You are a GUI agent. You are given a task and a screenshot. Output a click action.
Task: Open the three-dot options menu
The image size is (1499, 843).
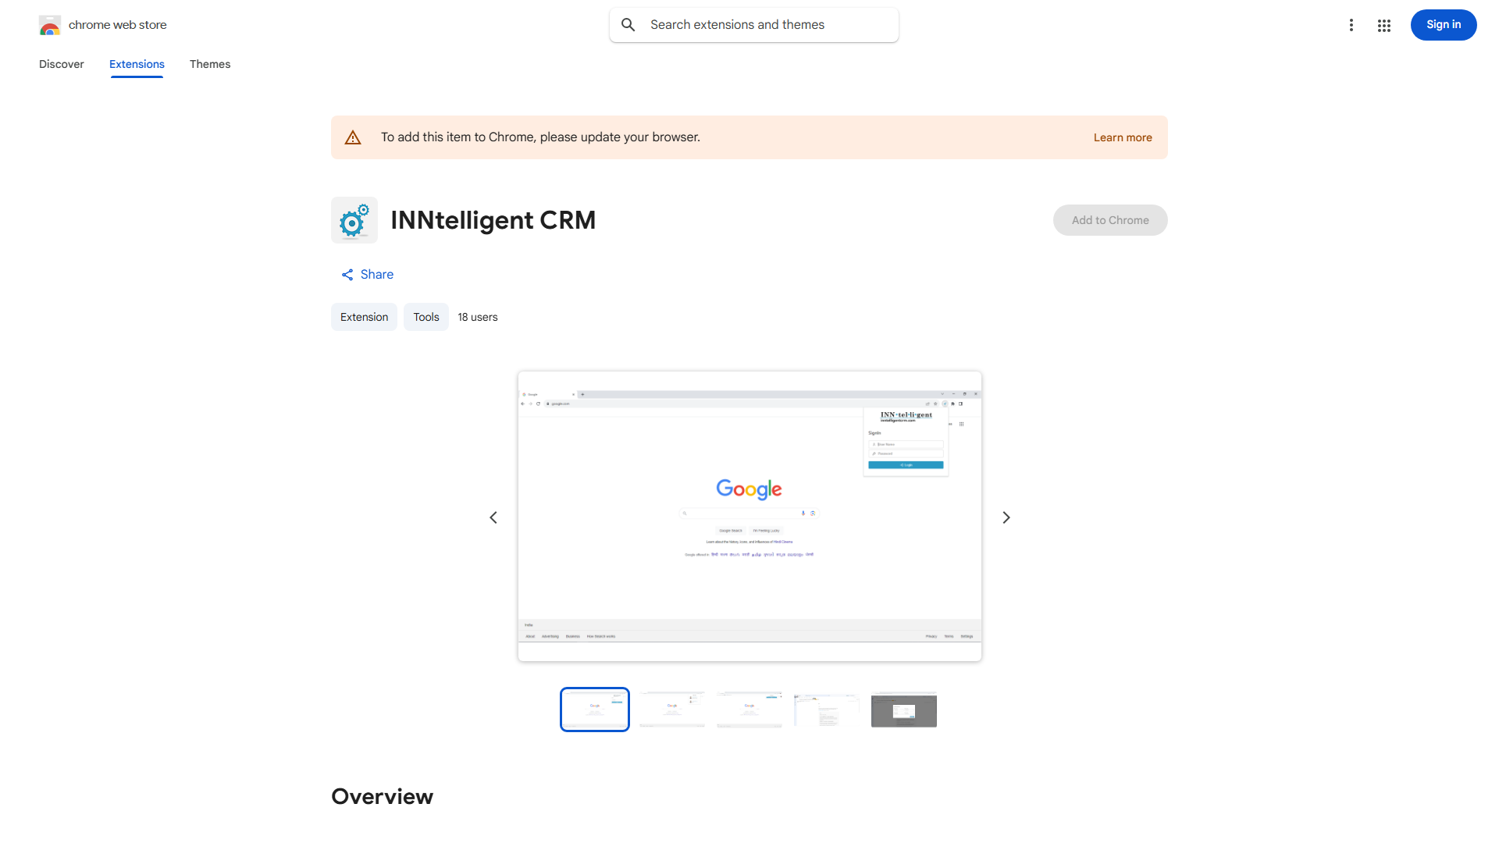tap(1351, 25)
